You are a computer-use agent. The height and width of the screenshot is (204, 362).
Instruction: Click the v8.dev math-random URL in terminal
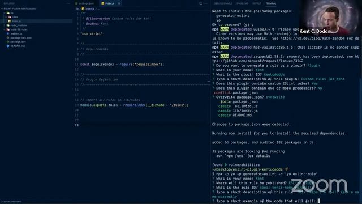(312, 39)
